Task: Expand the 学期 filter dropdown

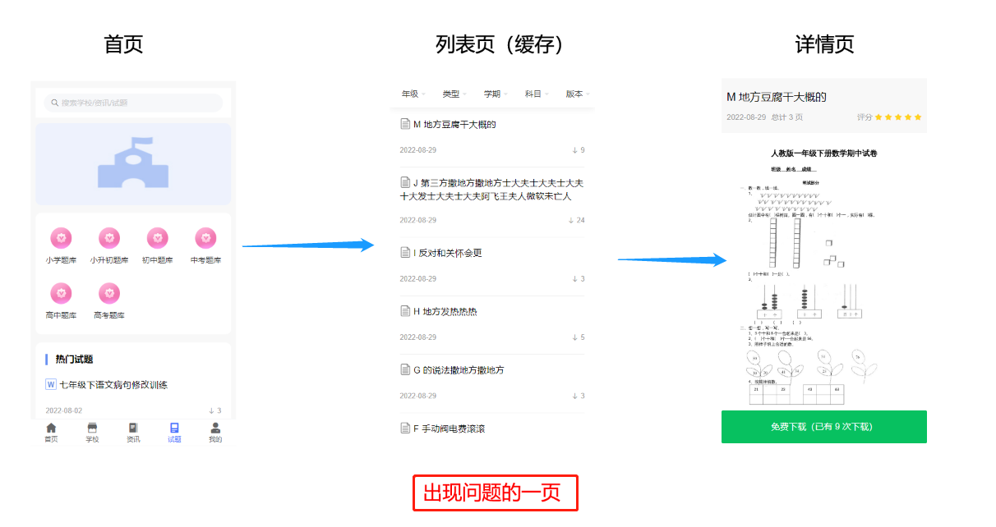Action: [496, 94]
